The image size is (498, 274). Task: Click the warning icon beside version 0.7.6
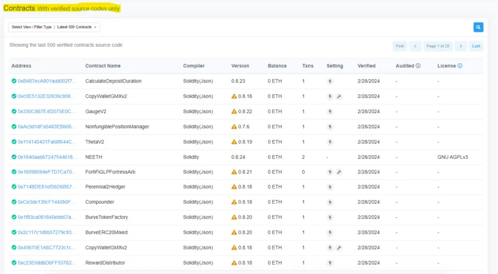[234, 127]
